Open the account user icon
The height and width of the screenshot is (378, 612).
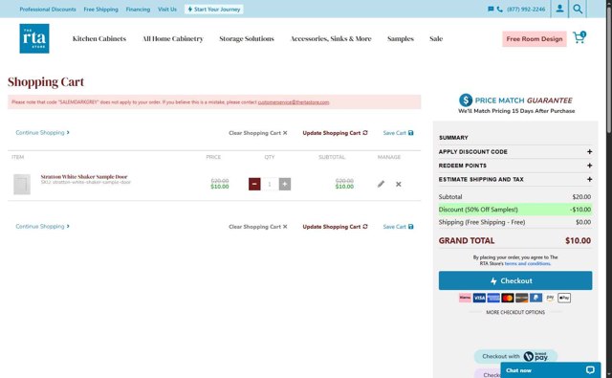click(559, 9)
